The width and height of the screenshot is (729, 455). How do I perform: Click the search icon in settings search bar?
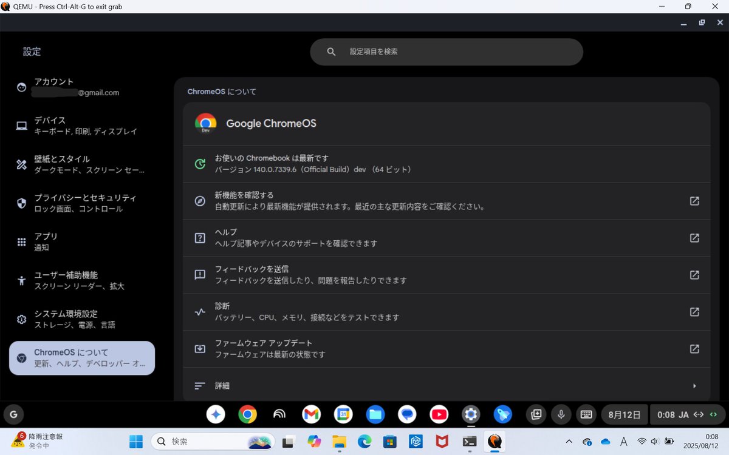331,52
